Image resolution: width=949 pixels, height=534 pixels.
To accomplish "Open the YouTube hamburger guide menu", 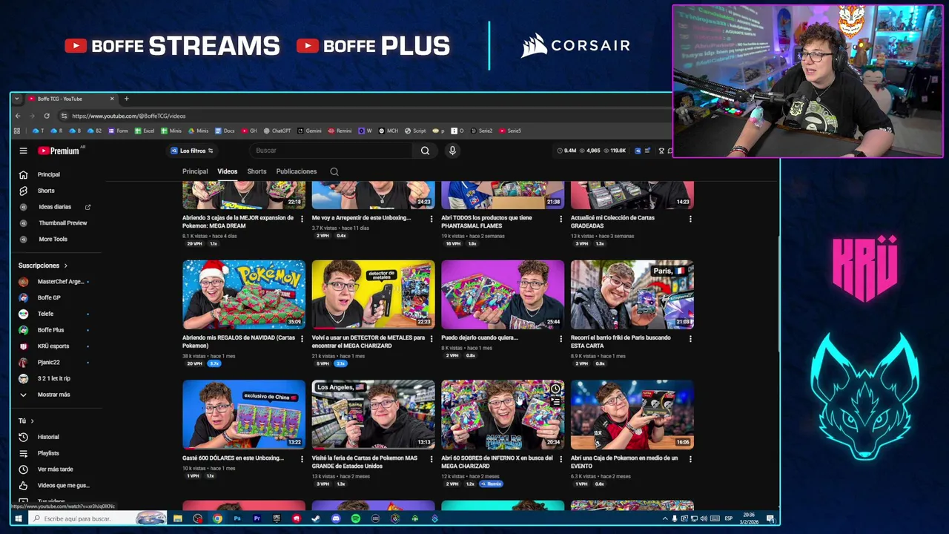I will point(23,151).
